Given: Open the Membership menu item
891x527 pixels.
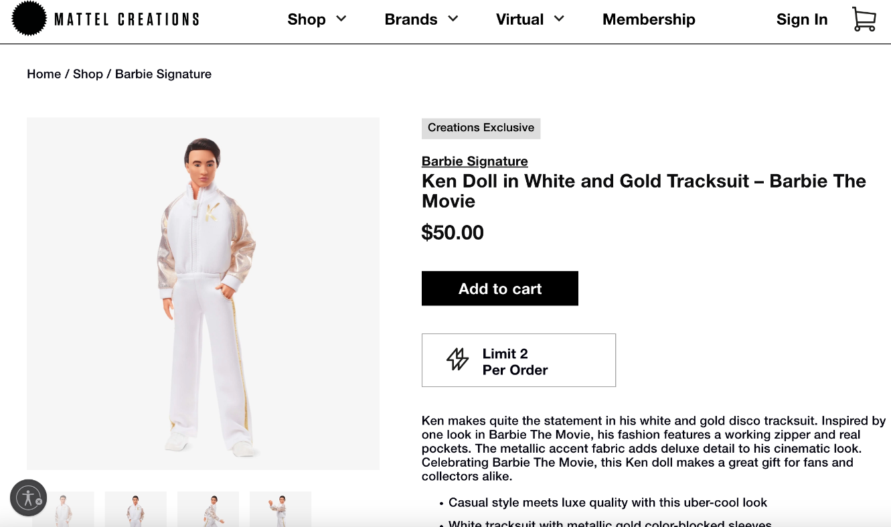Looking at the screenshot, I should pyautogui.click(x=649, y=19).
